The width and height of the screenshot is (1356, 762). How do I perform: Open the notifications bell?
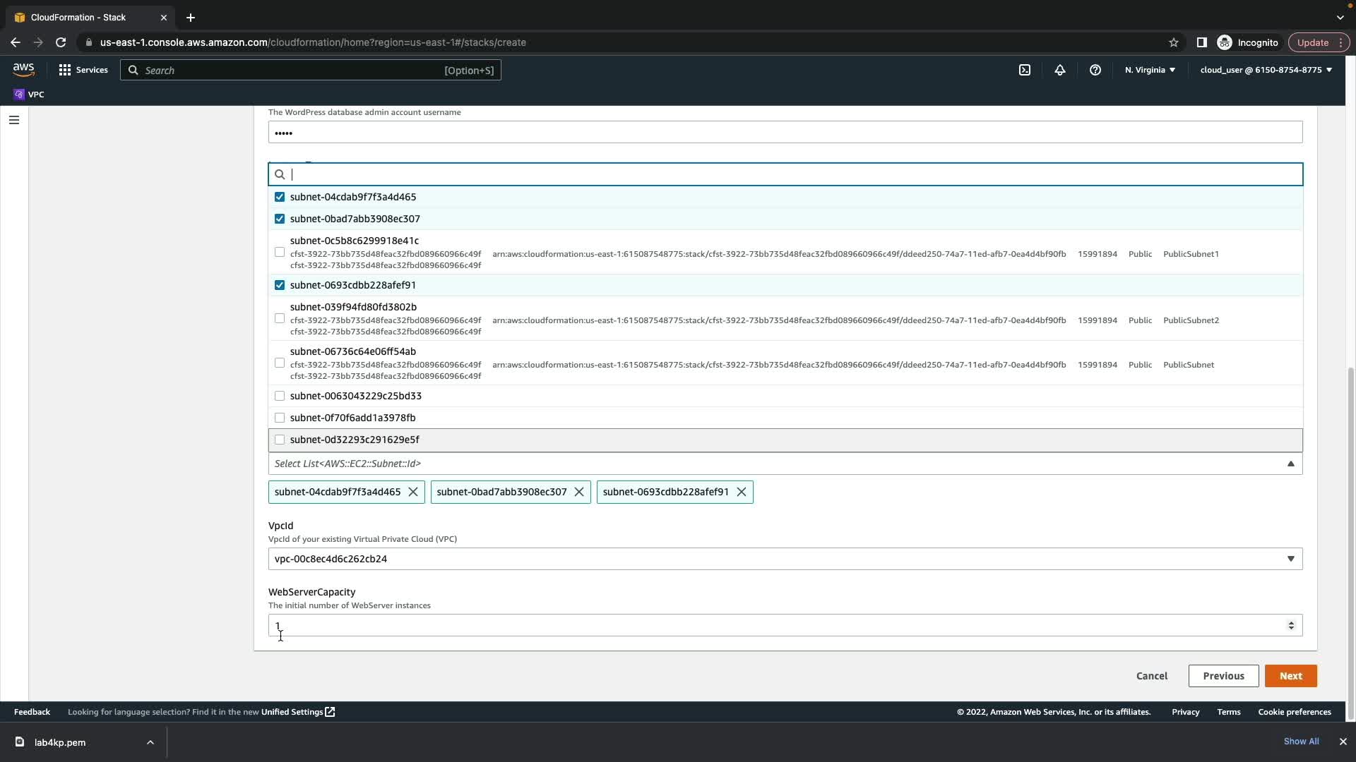1059,70
